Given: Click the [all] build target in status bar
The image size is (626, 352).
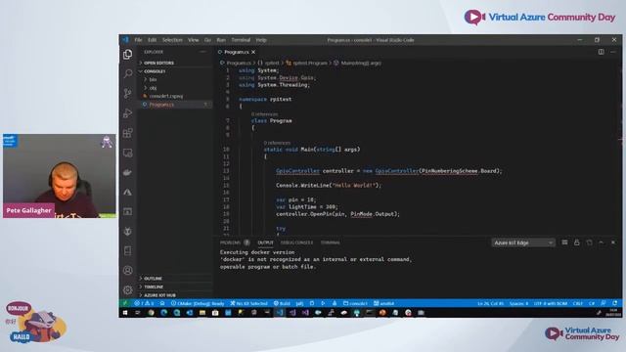Looking at the screenshot, I should [299, 303].
